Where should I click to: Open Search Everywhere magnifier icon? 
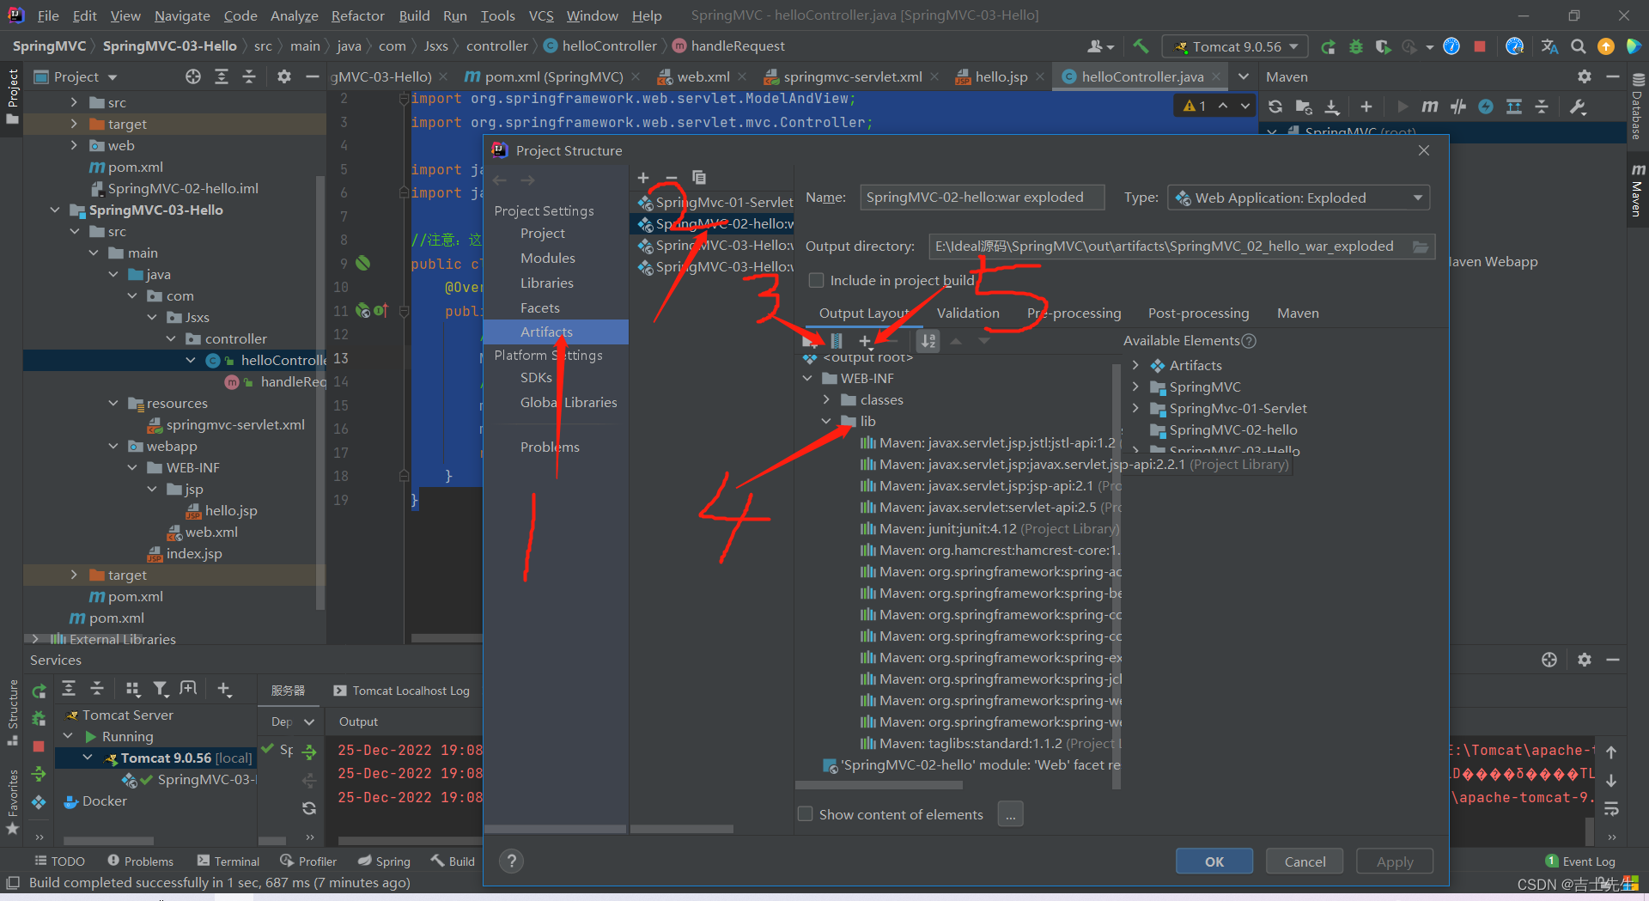tap(1578, 46)
